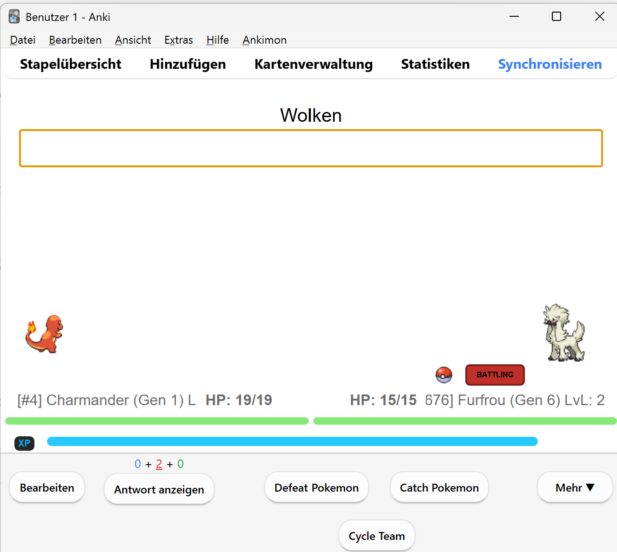Open the Ansicht menu

pos(133,40)
